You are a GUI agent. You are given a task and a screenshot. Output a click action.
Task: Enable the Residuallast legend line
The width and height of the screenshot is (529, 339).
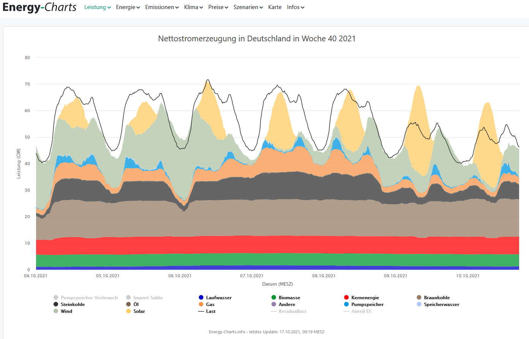tap(289, 311)
